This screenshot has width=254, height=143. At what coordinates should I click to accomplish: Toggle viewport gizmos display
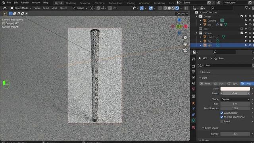click(141, 8)
